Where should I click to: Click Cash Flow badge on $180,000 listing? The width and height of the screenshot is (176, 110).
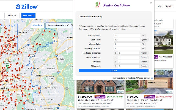150,97
